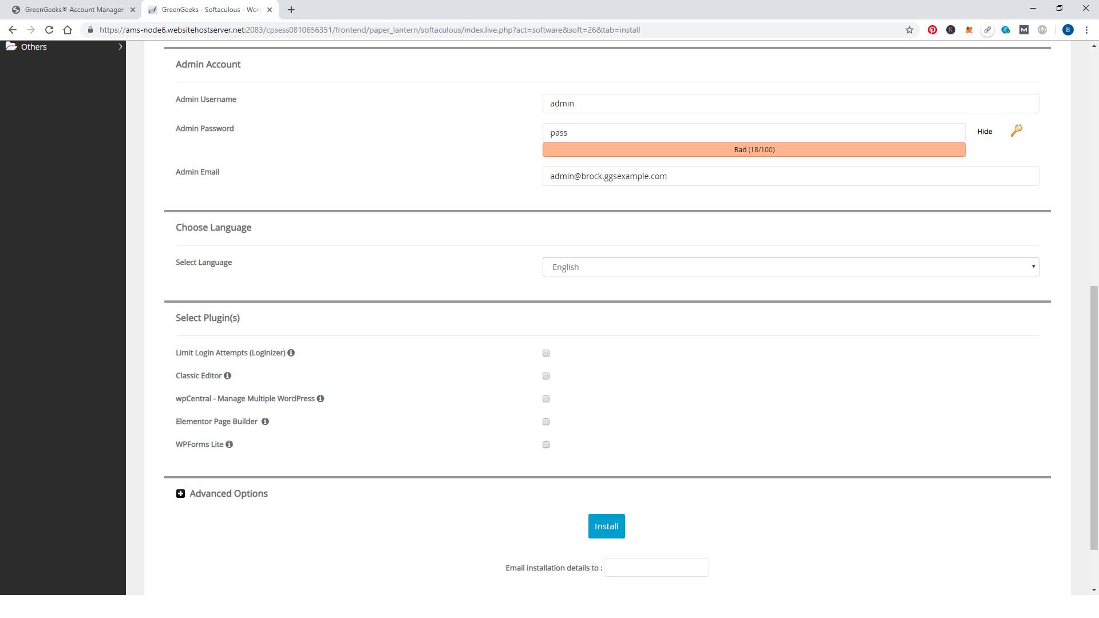The image size is (1099, 618).
Task: Click the password strength bar
Action: [x=754, y=149]
